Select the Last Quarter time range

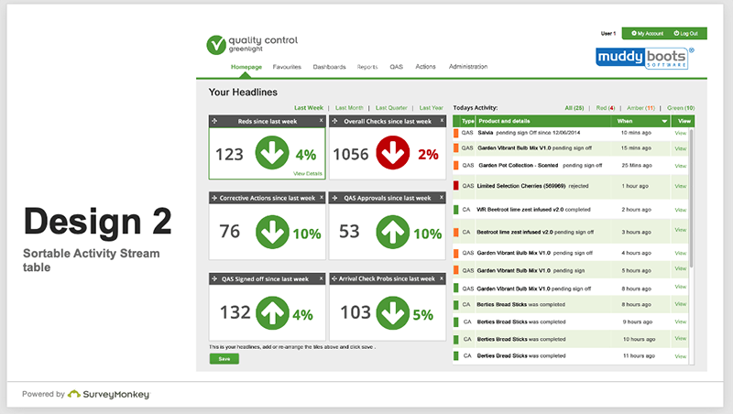point(391,108)
